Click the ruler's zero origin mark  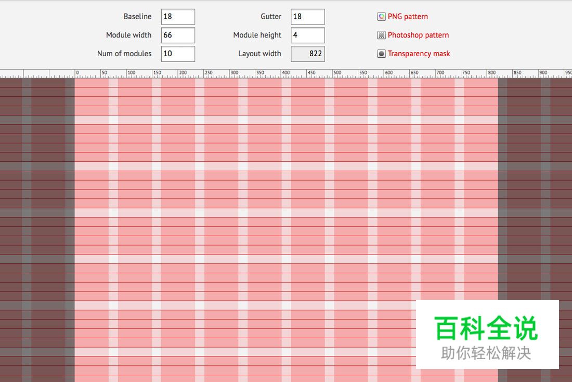[x=76, y=73]
